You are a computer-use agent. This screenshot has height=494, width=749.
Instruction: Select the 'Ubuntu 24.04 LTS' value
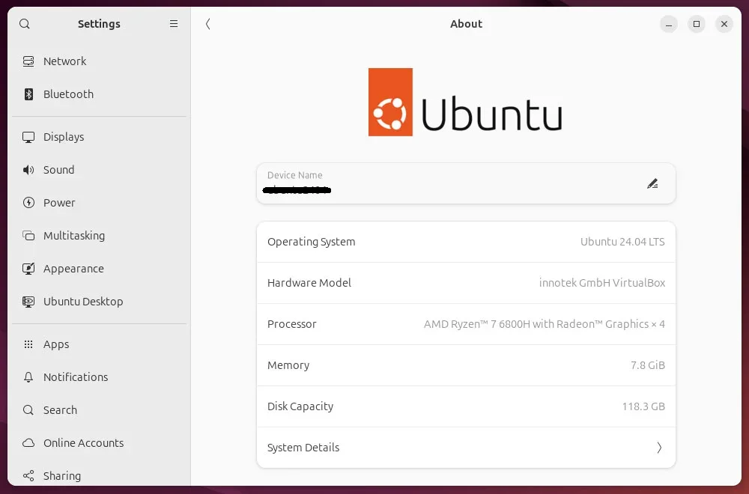(x=622, y=242)
